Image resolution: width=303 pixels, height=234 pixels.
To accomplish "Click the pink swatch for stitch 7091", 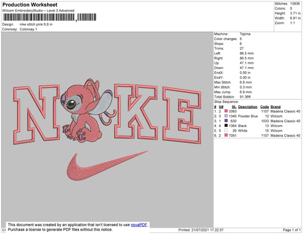I will point(226,135).
